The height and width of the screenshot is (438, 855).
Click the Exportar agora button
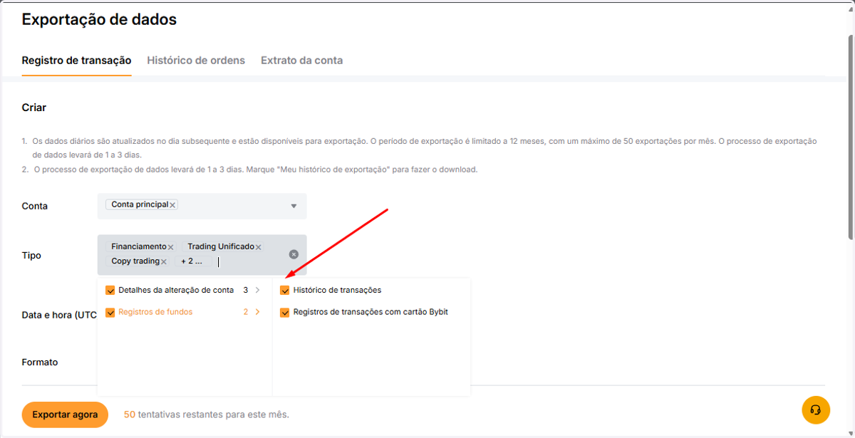pyautogui.click(x=65, y=414)
